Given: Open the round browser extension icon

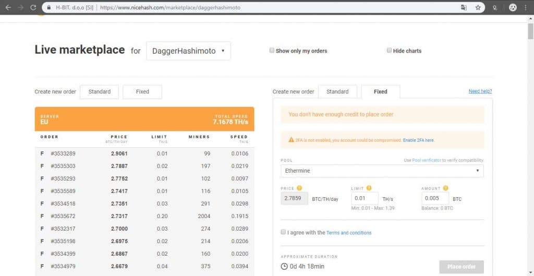Looking at the screenshot, I should coord(513,7).
